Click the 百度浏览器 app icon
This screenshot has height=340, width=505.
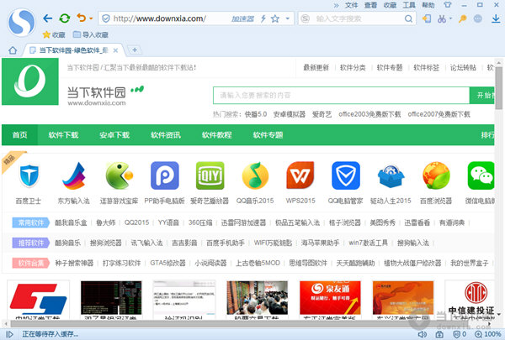click(x=436, y=175)
